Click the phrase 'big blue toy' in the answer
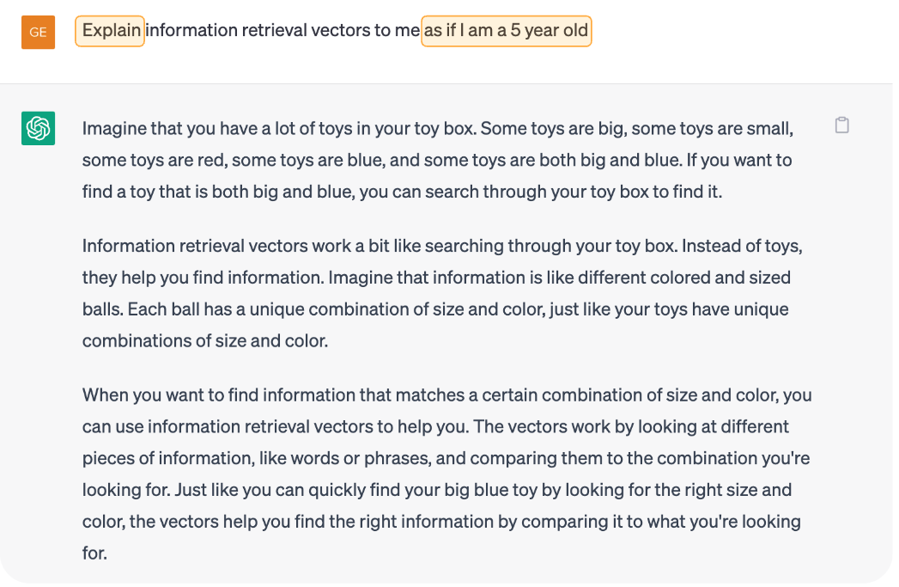The height and width of the screenshot is (587, 899). coord(484,490)
